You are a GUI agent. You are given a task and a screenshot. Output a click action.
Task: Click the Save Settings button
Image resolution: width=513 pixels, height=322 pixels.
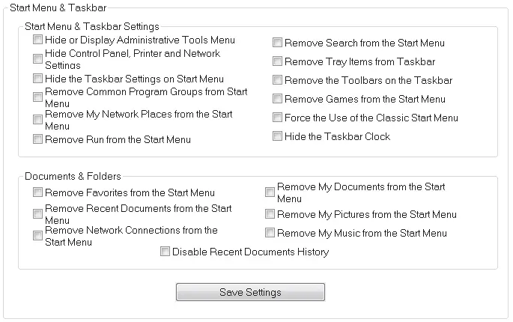pos(250,292)
